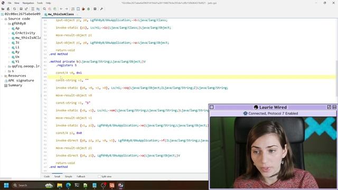
Task: Open the View menu
Action: pyautogui.click(x=16, y=3)
